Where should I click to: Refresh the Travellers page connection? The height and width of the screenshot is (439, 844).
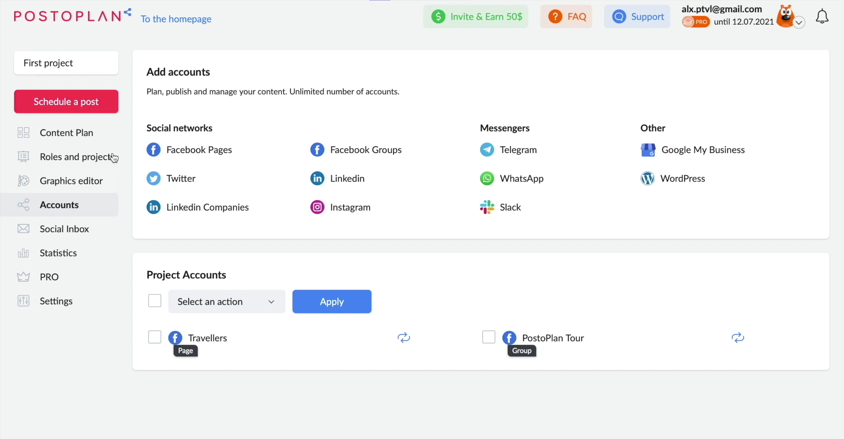coord(404,337)
